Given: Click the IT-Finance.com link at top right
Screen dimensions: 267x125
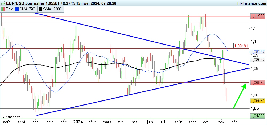Looking at the screenshot, I should (x=248, y=3).
